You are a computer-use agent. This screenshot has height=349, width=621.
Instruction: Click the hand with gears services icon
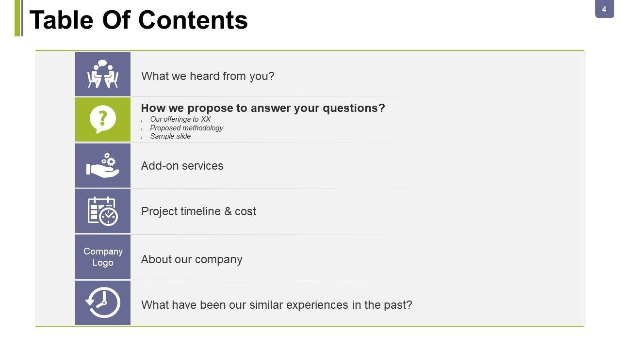click(103, 166)
